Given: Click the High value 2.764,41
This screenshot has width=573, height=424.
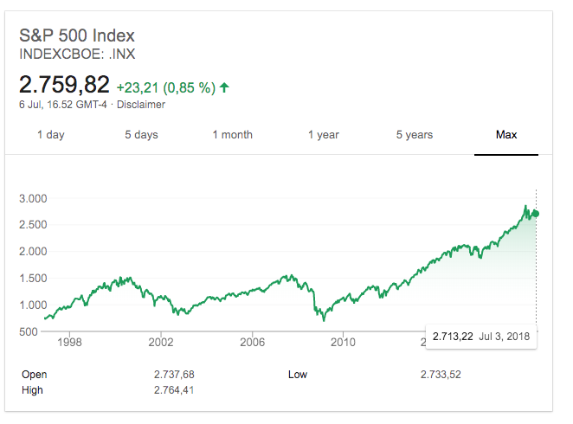Looking at the screenshot, I should (171, 390).
